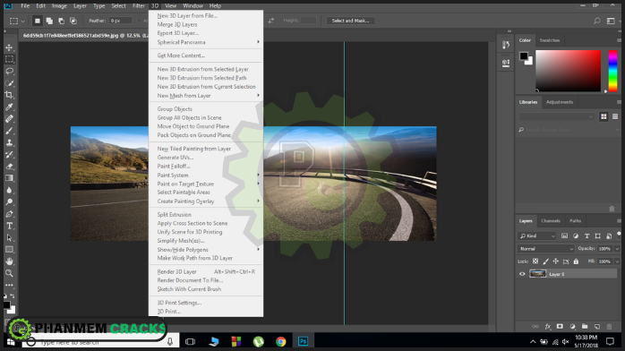Viewport: 625px width, 351px height.
Task: Toggle lock image pixels brush icon
Action: (x=545, y=261)
